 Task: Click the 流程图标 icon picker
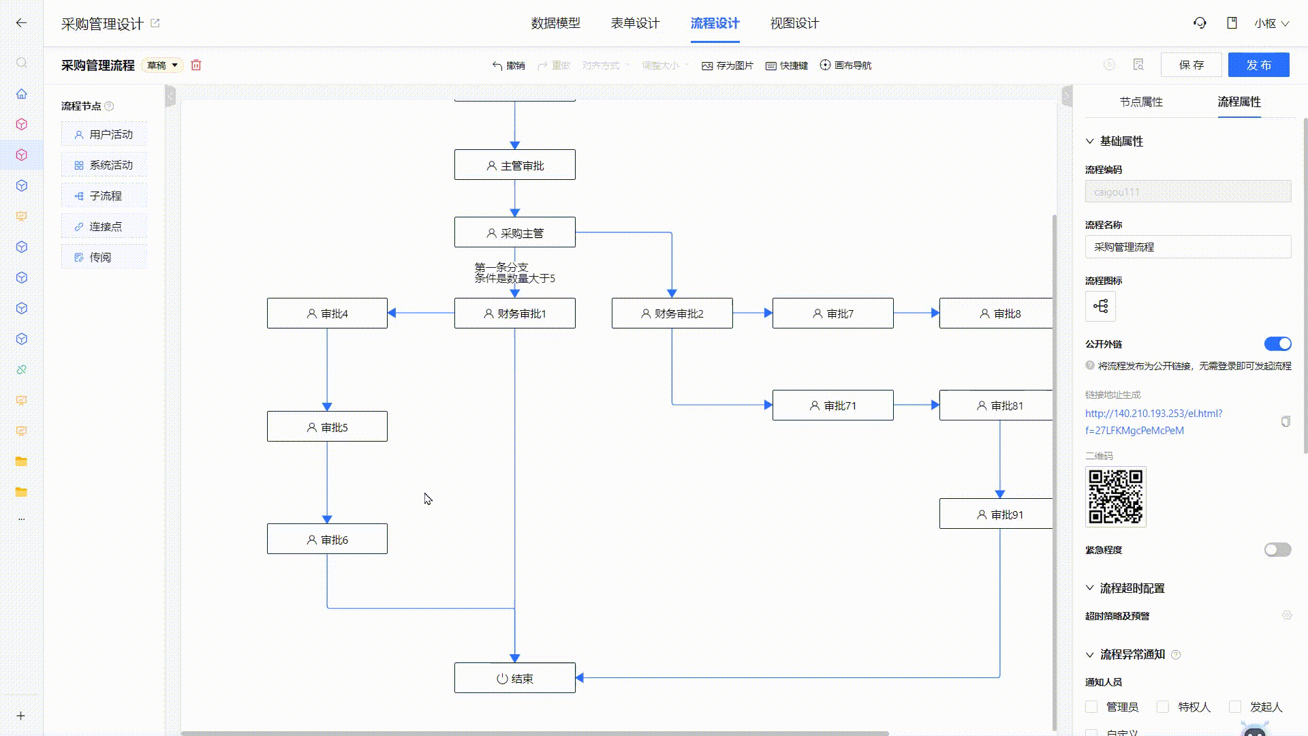(1100, 306)
